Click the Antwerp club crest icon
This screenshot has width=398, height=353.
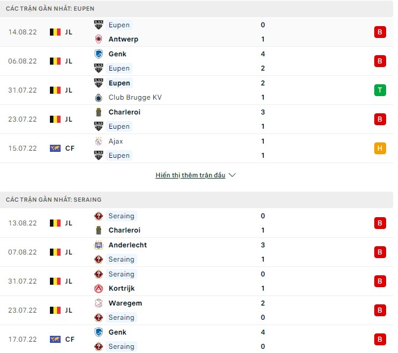[x=99, y=39]
